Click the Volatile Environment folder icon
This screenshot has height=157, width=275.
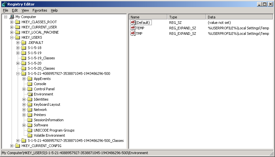pos(30,135)
